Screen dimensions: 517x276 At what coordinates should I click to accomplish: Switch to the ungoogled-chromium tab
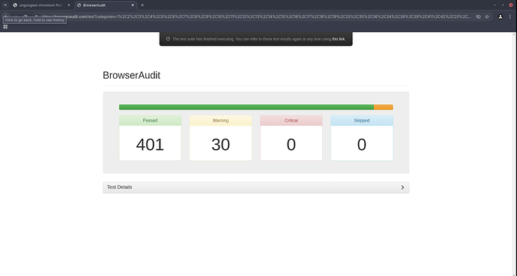(41, 5)
